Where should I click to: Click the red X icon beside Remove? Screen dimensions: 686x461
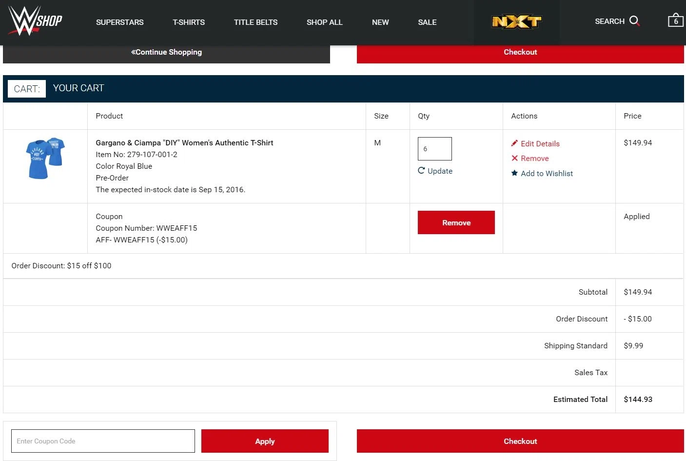pyautogui.click(x=514, y=158)
